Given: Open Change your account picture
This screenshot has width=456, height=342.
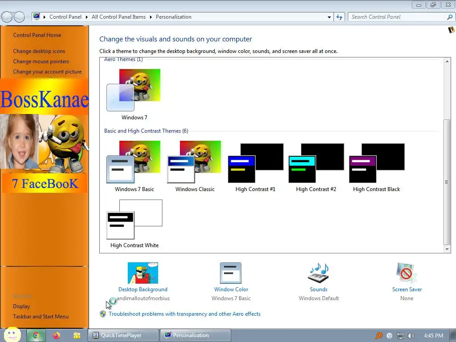Looking at the screenshot, I should point(47,72).
